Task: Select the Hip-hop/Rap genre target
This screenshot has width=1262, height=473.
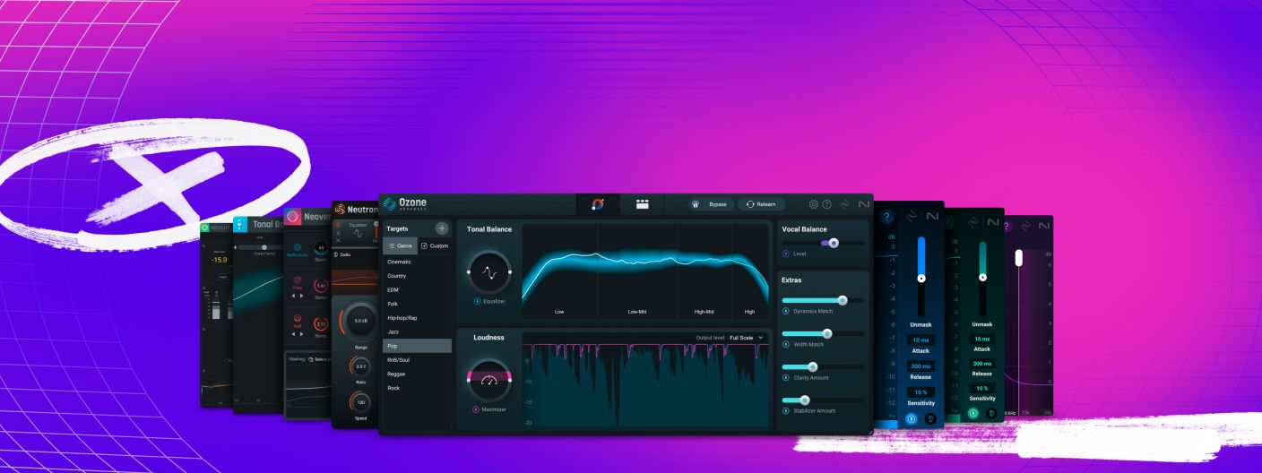Action: coord(417,318)
